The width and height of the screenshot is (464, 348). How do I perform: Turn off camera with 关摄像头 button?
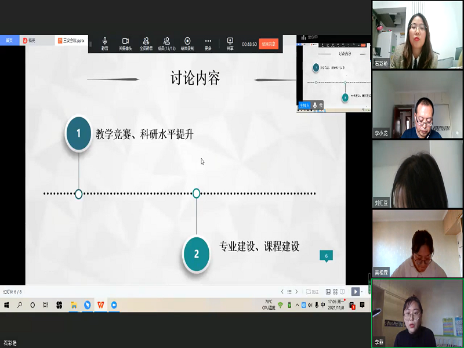125,43
